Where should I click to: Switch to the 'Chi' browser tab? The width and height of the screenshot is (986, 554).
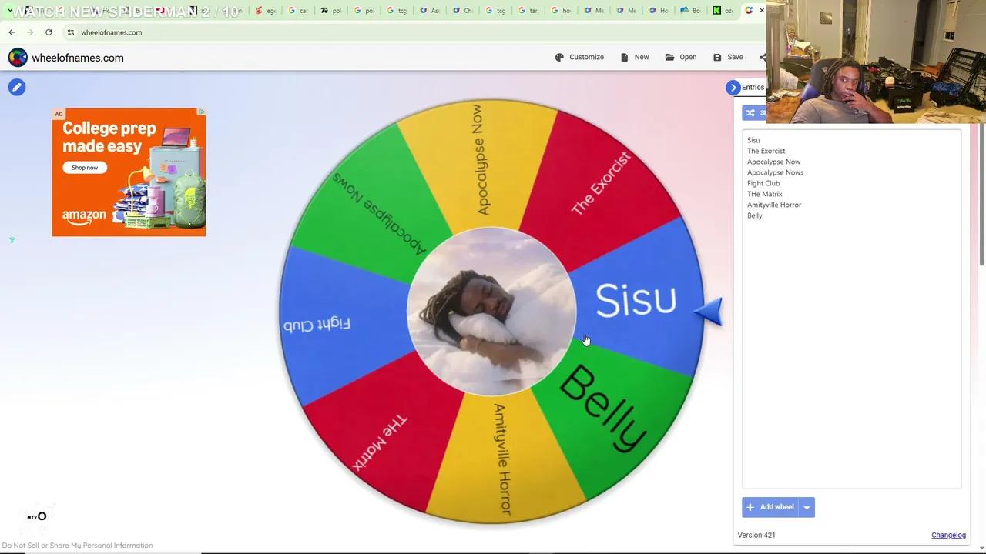(463, 11)
